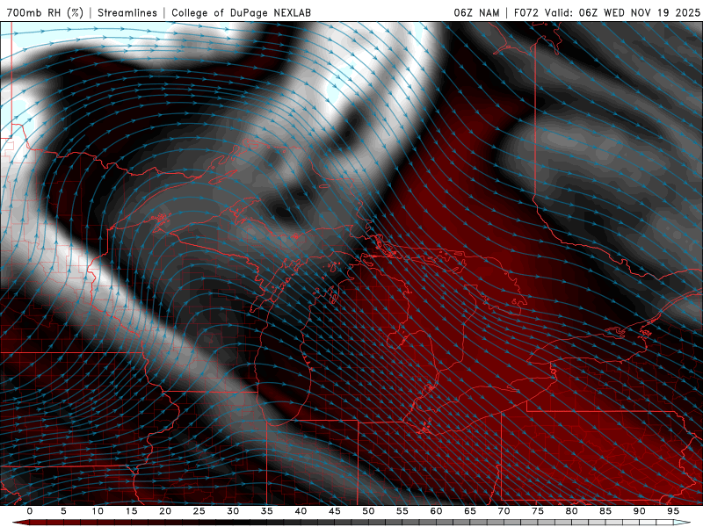Click "College of DuPage NEXLAB" header text
The image size is (703, 527).
tap(241, 12)
